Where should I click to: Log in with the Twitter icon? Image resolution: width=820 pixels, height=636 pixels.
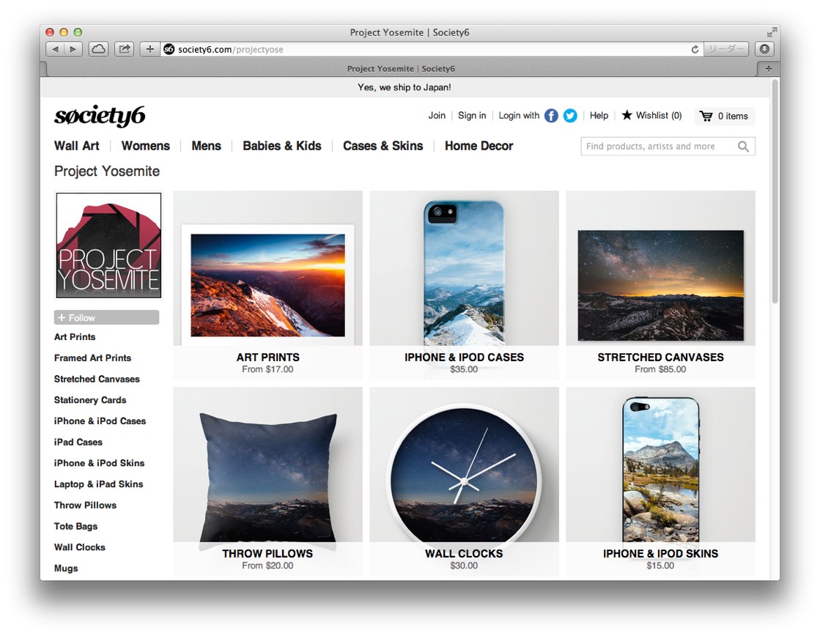tap(570, 116)
